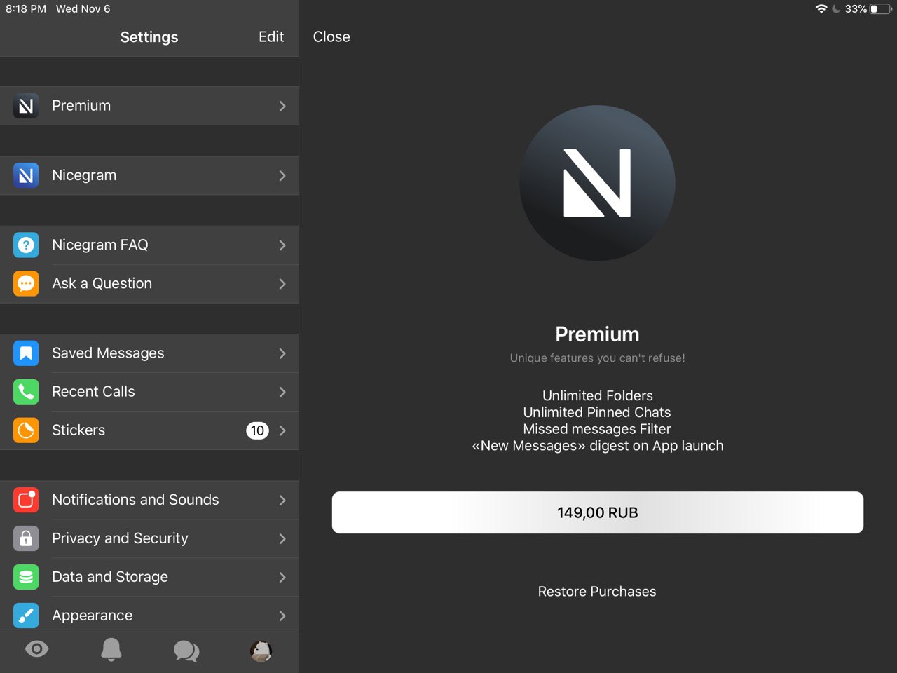Open Premium settings row icon
Screen dimensions: 897x673
click(x=26, y=106)
